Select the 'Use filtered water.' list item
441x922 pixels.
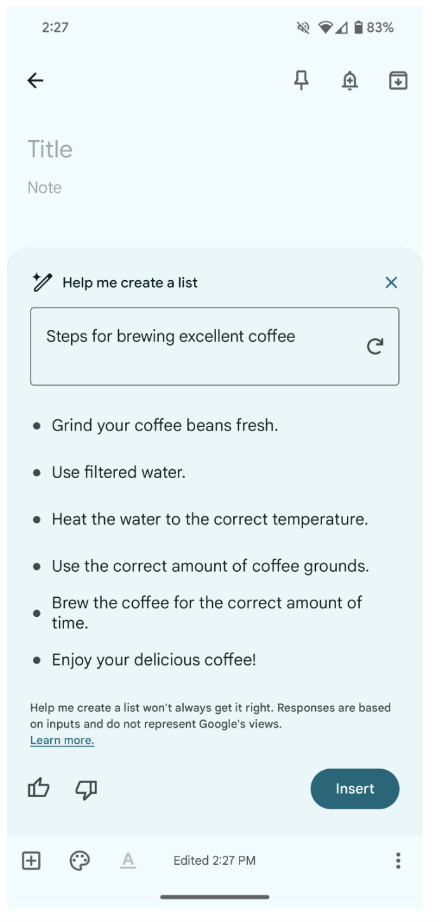118,472
